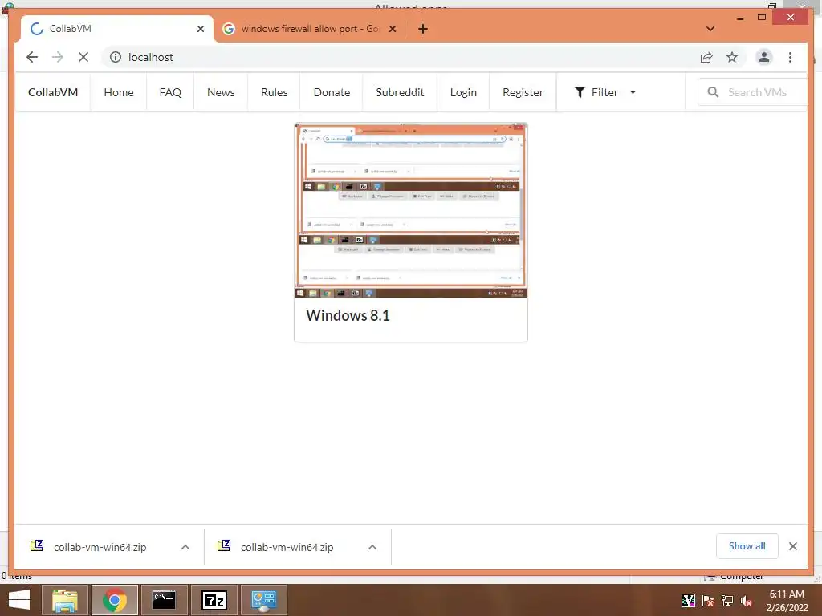Open a new tab with plus button
Screen dimensions: 822x616
(x=422, y=29)
